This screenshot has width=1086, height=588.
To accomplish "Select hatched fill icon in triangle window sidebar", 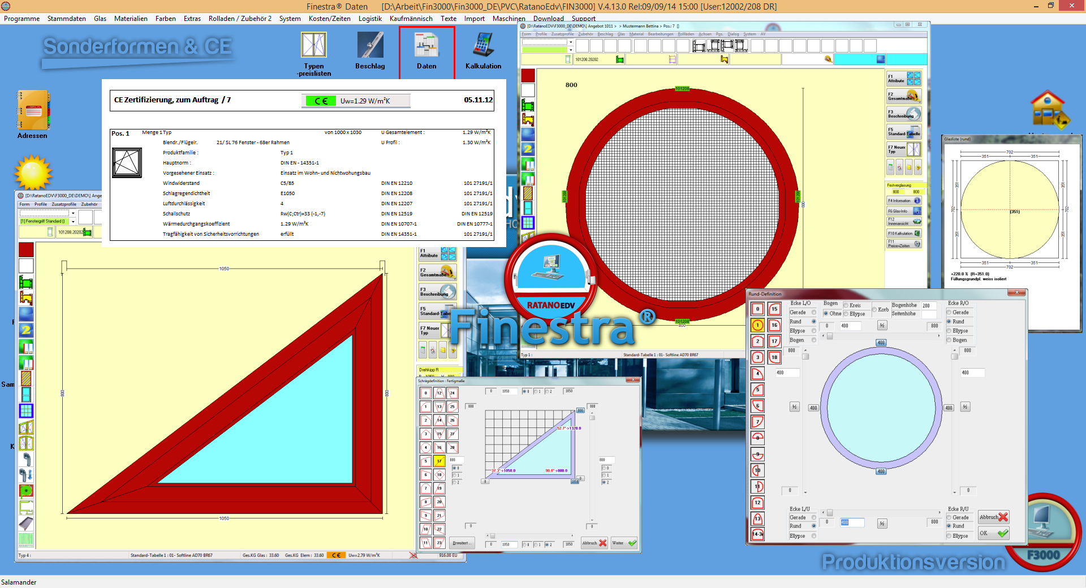I will click(x=26, y=378).
